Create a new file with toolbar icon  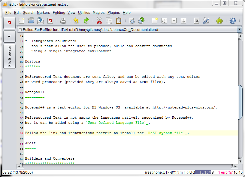(21, 21)
